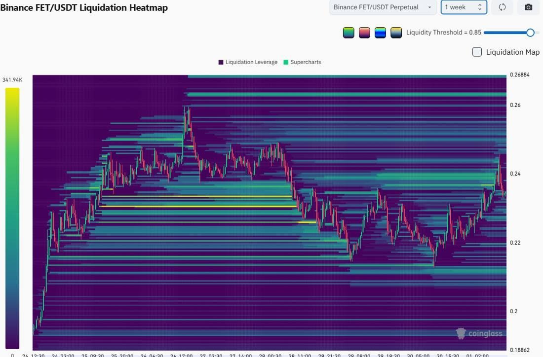This screenshot has width=543, height=357.
Task: Click the 29, 08:00 time axis label
Action: click(x=359, y=355)
